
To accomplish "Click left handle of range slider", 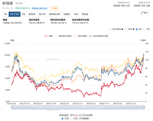I will pyautogui.click(x=12, y=107).
